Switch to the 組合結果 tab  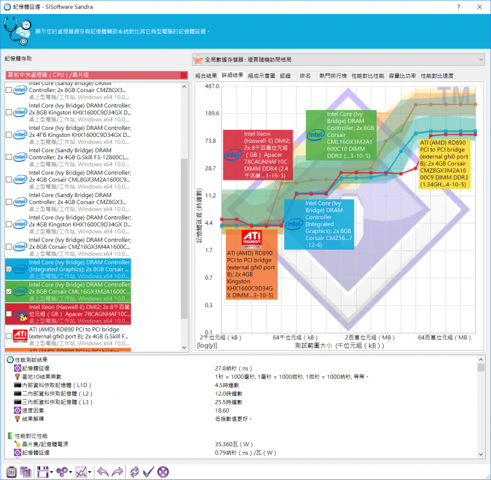coord(206,76)
